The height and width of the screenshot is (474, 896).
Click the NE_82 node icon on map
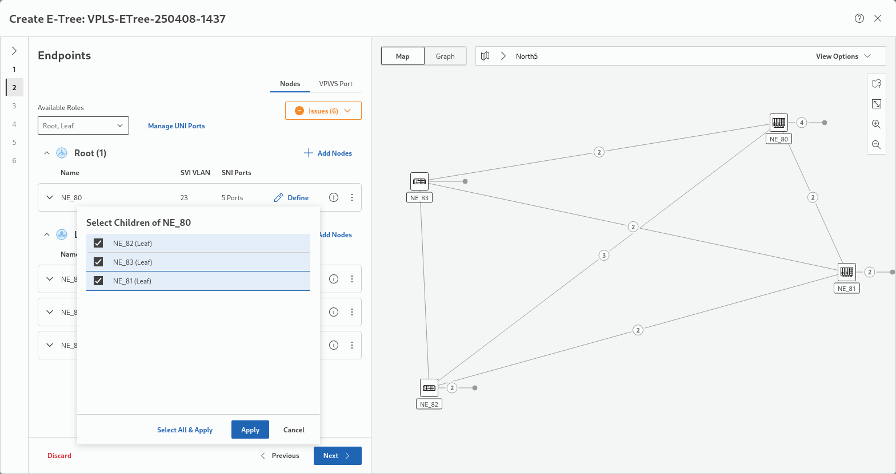coord(429,388)
